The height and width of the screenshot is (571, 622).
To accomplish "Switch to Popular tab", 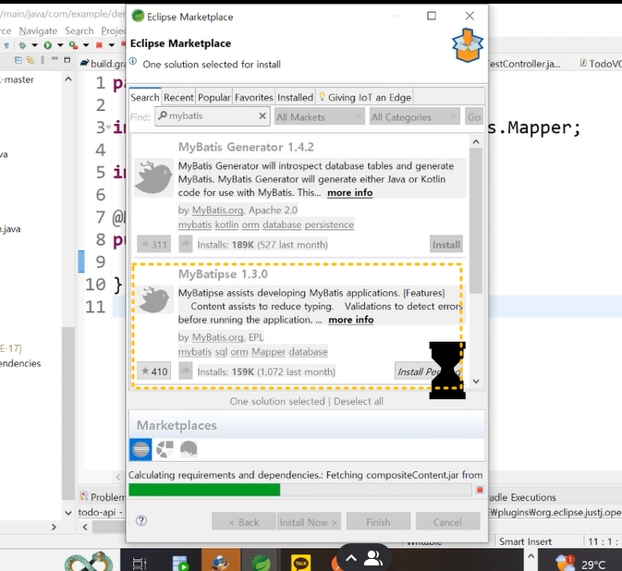I will click(214, 98).
